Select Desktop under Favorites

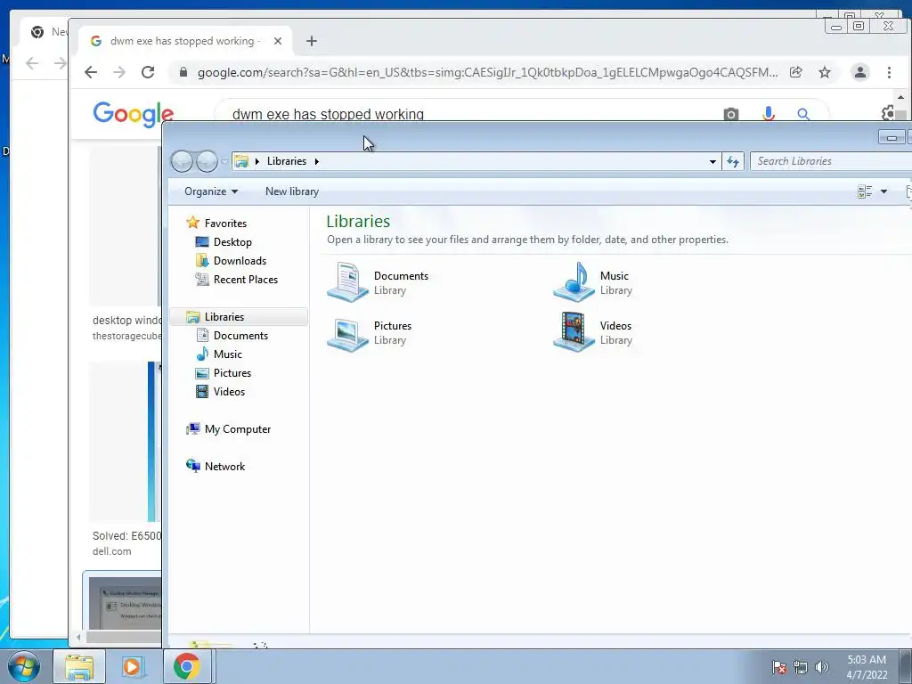click(x=224, y=242)
